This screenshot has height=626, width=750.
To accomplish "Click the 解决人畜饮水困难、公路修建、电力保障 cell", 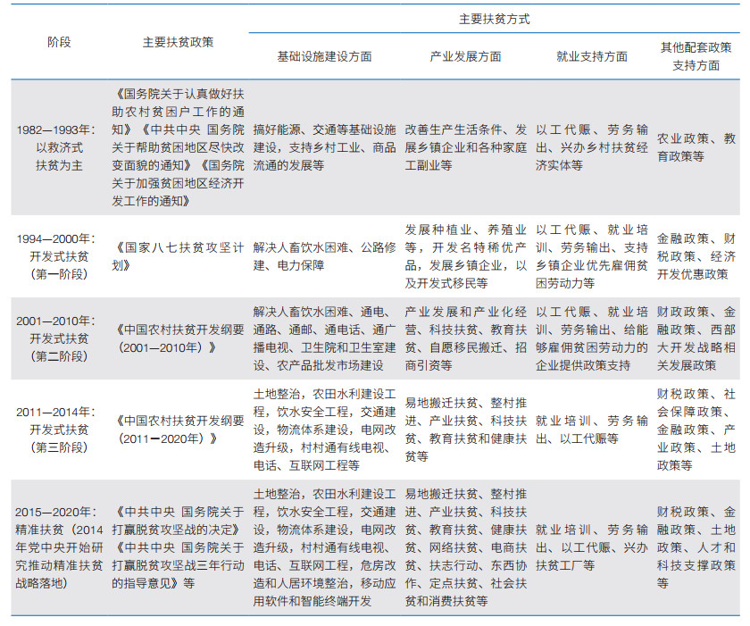I will coord(324,256).
